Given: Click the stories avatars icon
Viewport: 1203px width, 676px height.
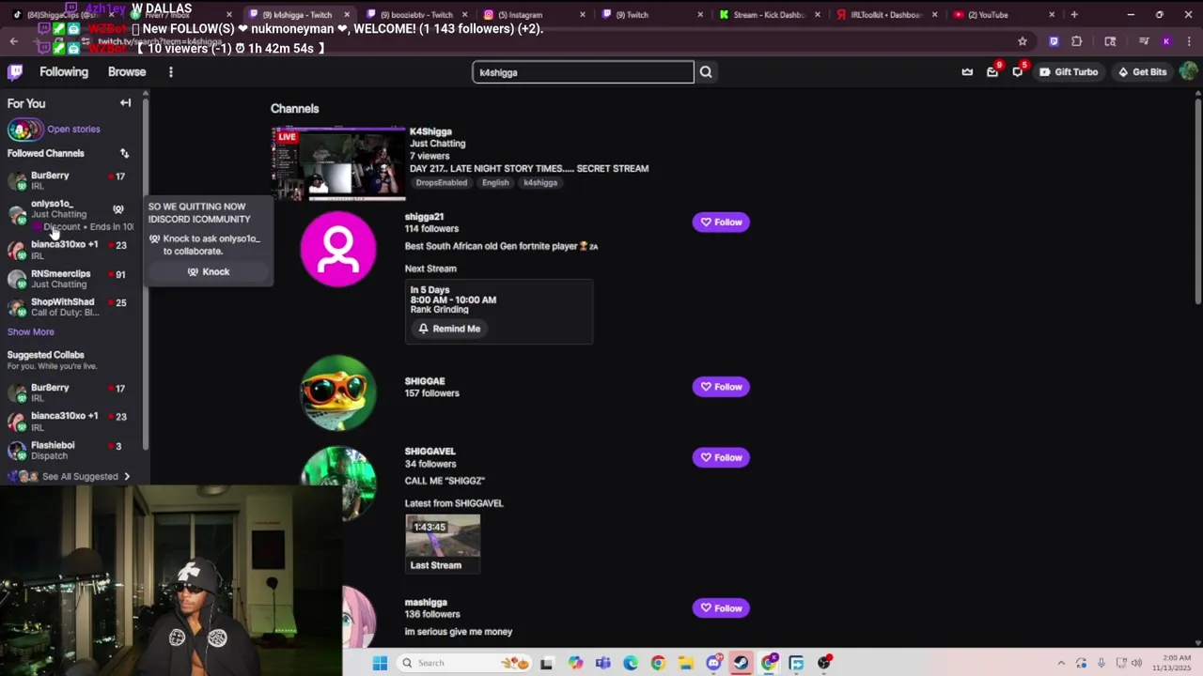Looking at the screenshot, I should (x=24, y=130).
